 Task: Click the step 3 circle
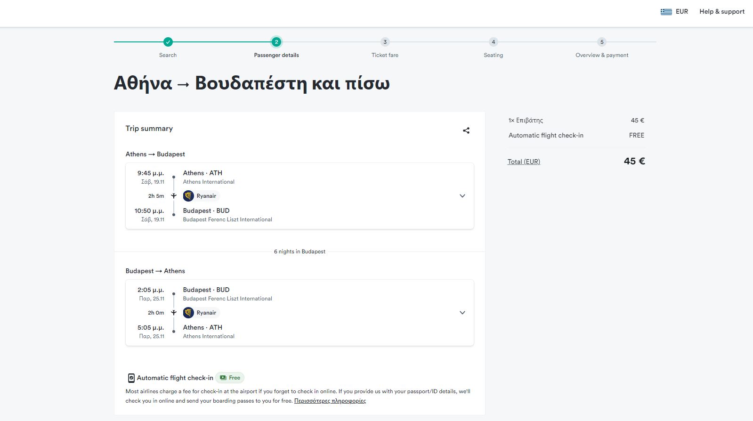coord(385,42)
